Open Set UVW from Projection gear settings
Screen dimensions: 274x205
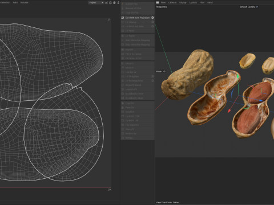tap(152, 18)
